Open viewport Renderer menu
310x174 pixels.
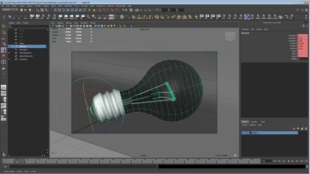(x=84, y=23)
